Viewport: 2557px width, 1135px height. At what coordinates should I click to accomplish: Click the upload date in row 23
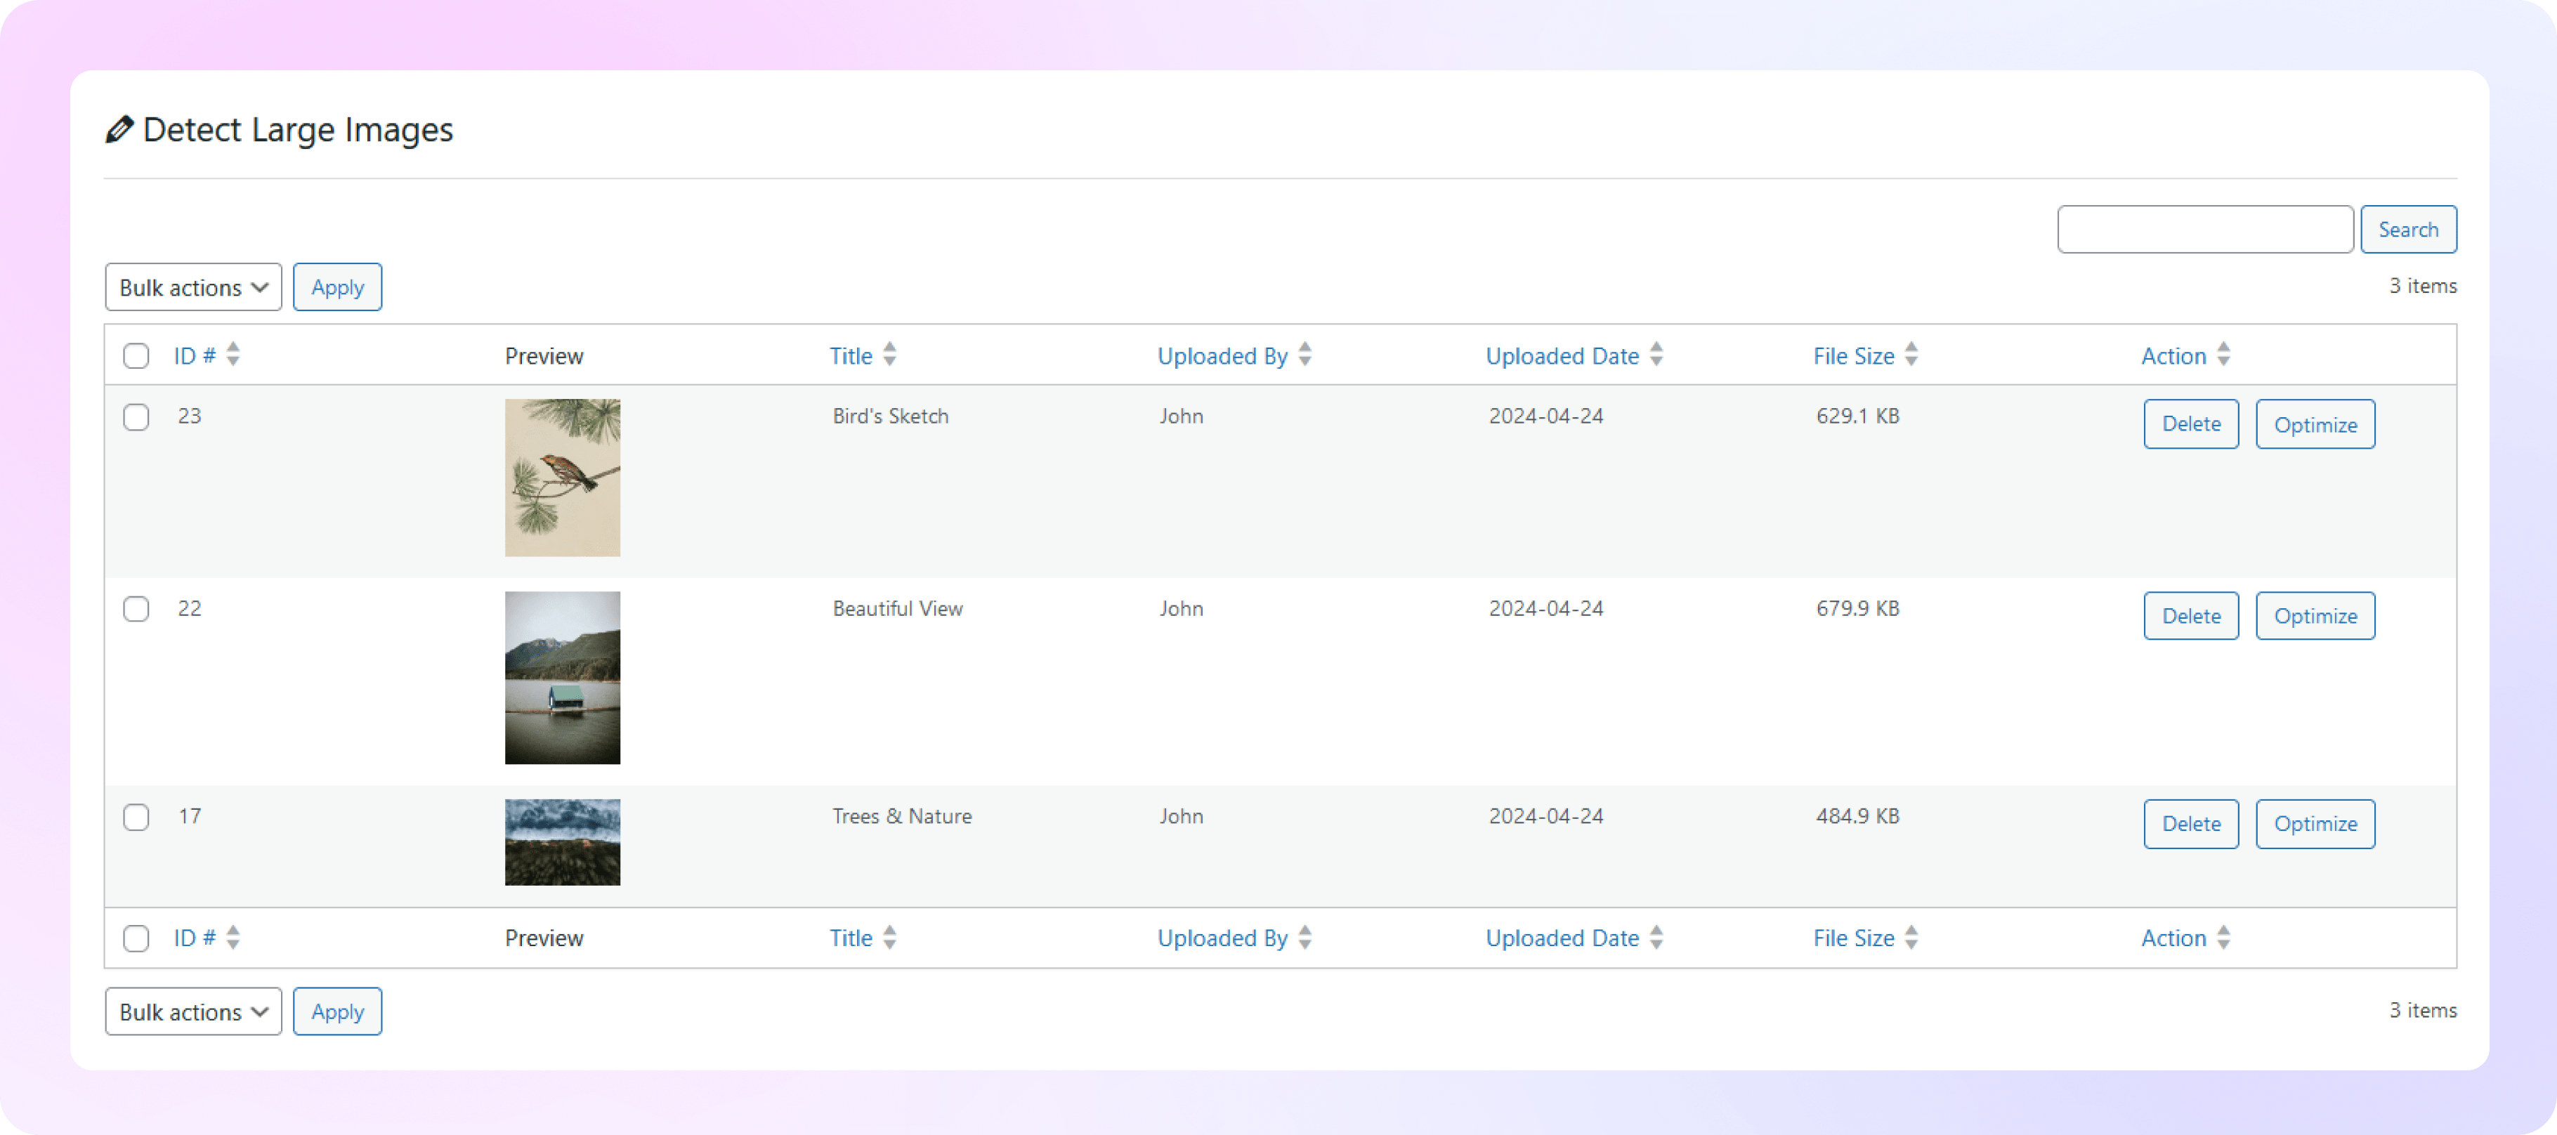click(x=1545, y=416)
